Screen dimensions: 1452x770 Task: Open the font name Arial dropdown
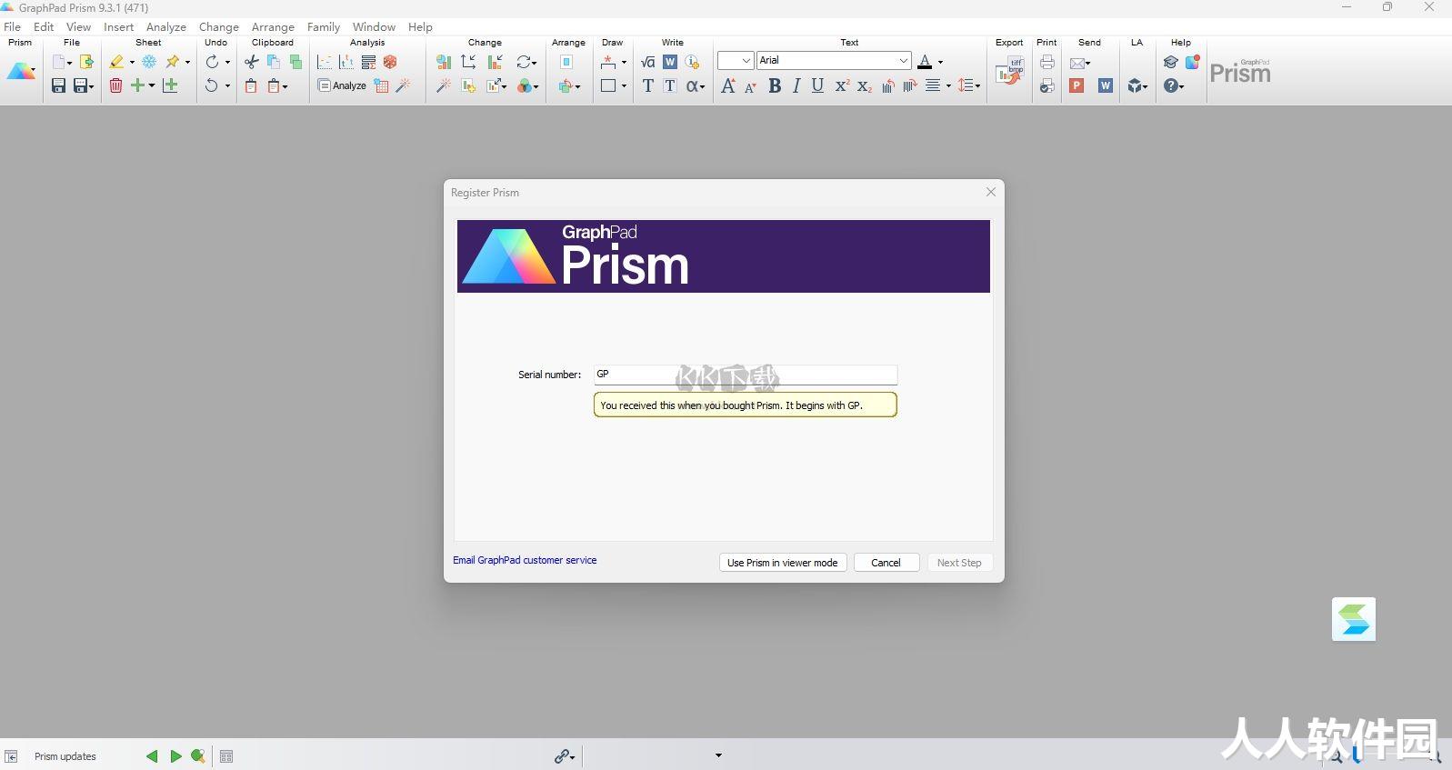click(904, 61)
